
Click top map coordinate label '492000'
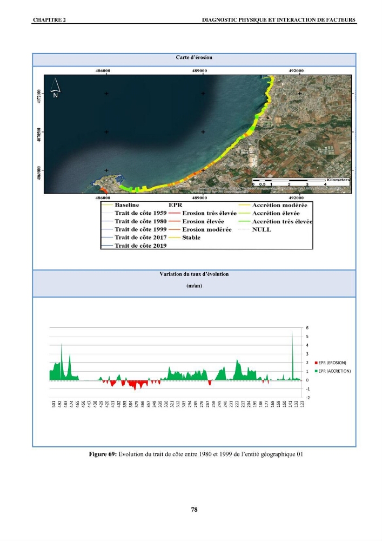point(296,71)
